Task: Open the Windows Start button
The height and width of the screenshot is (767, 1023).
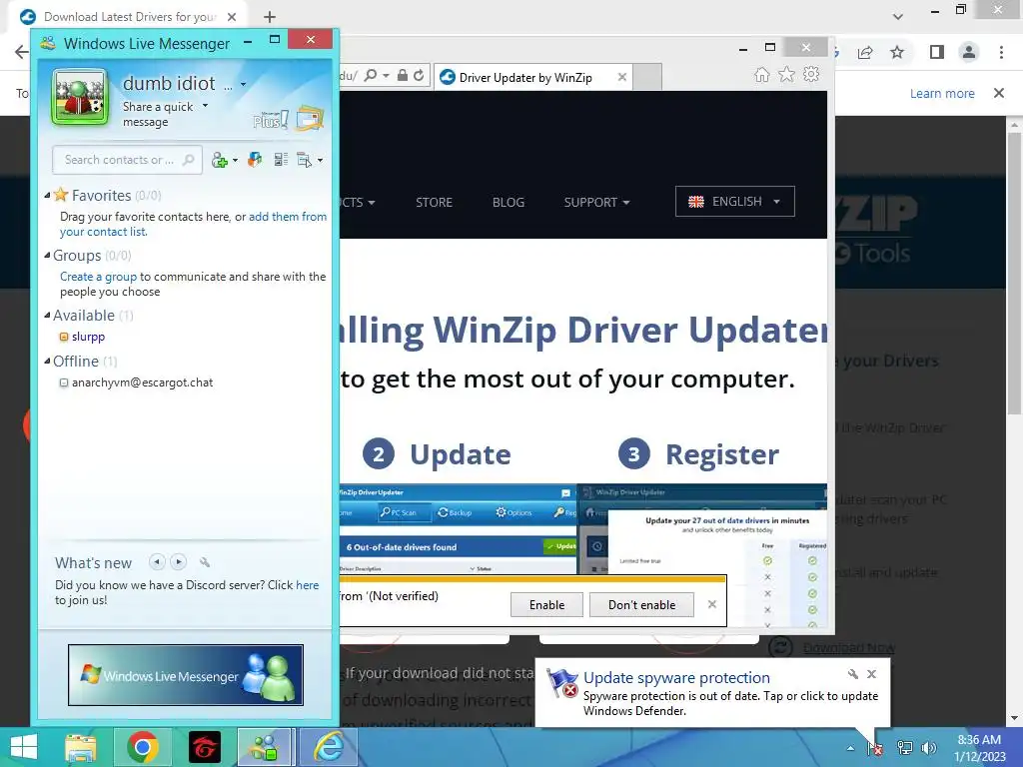Action: (24, 747)
